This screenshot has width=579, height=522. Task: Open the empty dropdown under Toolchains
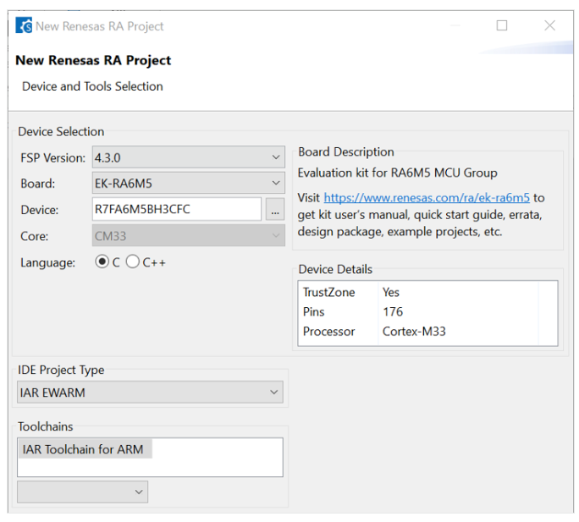pos(82,492)
